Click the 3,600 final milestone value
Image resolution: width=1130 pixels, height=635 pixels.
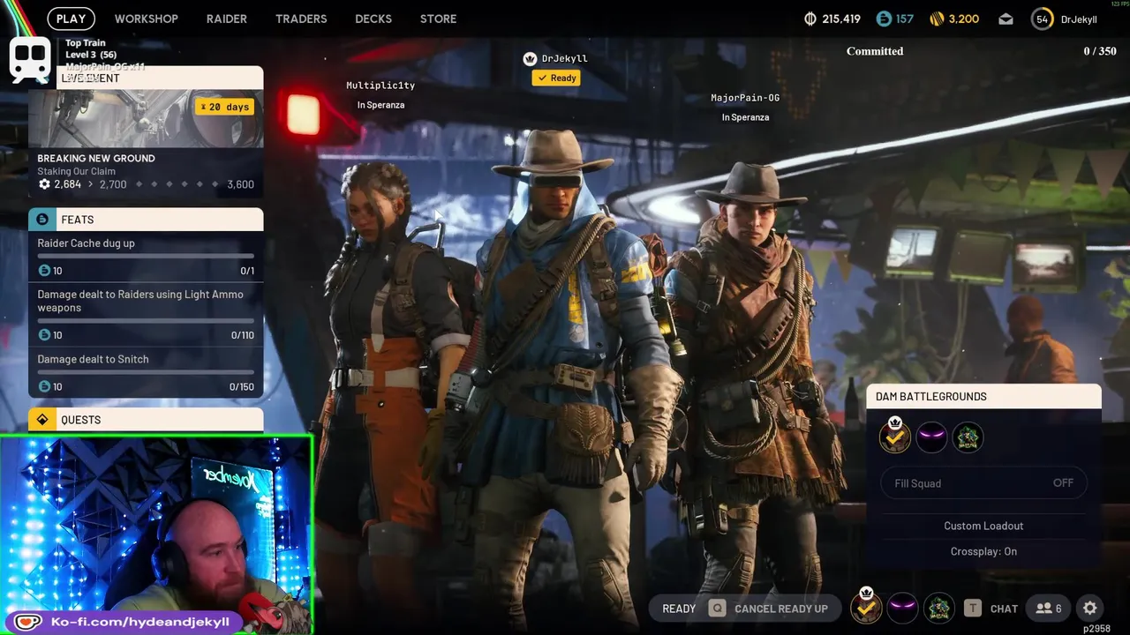tap(240, 184)
